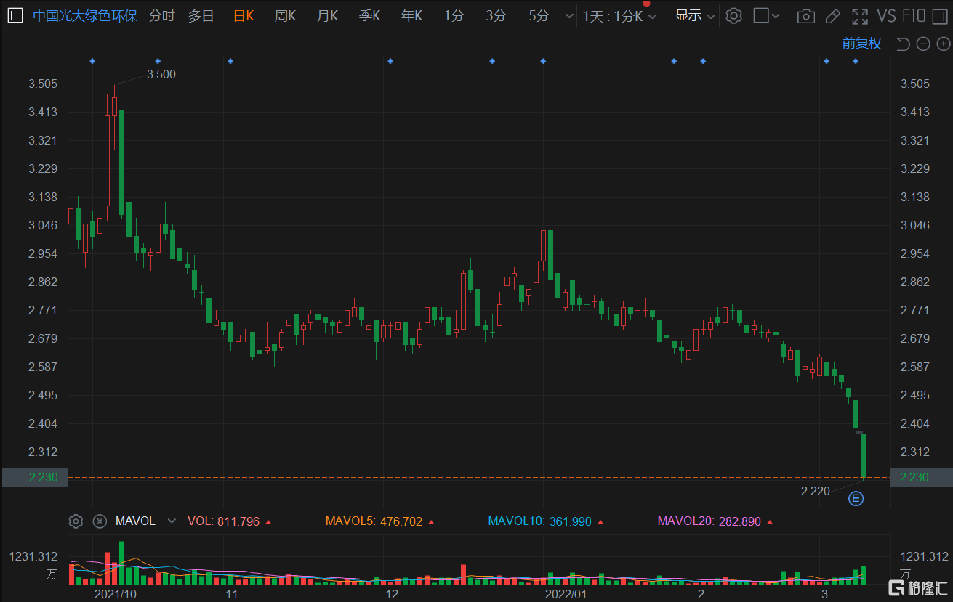The width and height of the screenshot is (953, 602).
Task: Close the MAVOL indicator panel
Action: 100,521
